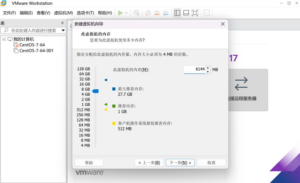Click the memory size input field

coord(195,70)
